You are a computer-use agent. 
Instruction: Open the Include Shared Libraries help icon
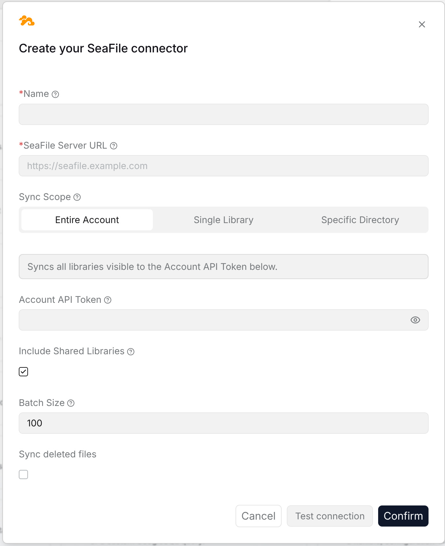(131, 352)
